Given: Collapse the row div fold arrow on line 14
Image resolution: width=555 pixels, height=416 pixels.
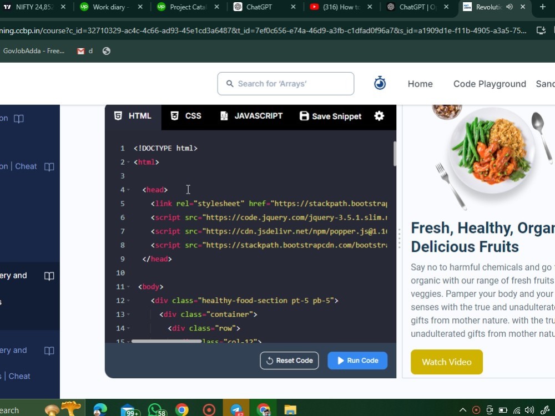Looking at the screenshot, I should tap(129, 328).
